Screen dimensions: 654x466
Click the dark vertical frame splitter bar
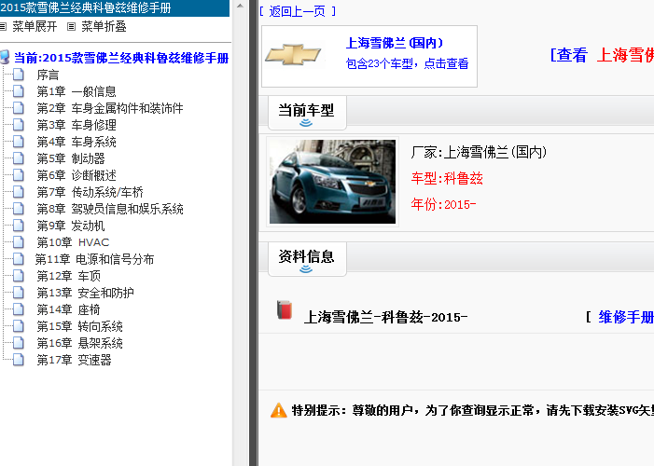[x=253, y=233]
